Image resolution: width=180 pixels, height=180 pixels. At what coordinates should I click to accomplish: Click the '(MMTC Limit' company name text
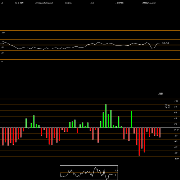click(149, 3)
